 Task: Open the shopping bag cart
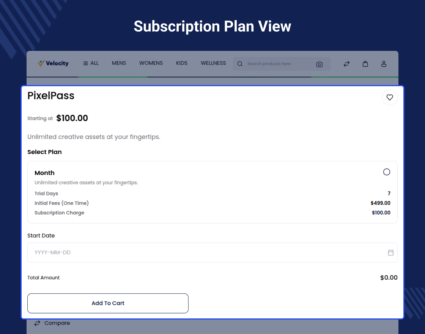[x=365, y=64]
